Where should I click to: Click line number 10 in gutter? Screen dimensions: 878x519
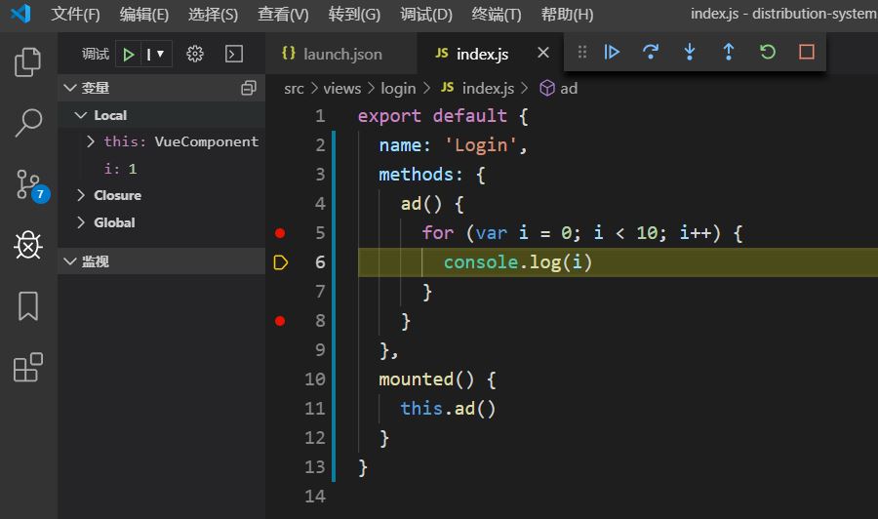click(x=315, y=379)
